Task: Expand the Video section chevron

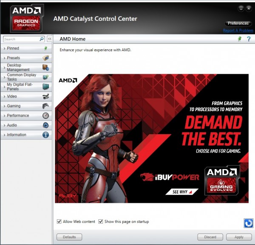Action: [4, 96]
